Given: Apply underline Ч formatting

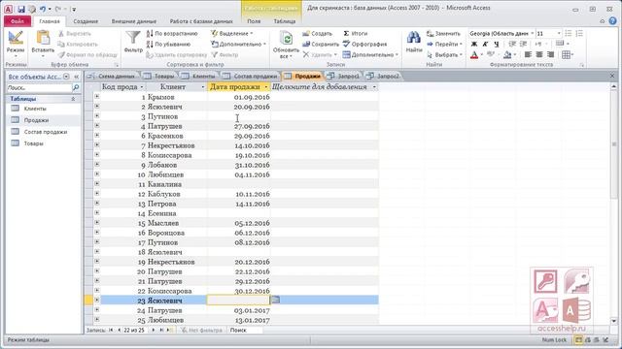Looking at the screenshot, I should [497, 45].
